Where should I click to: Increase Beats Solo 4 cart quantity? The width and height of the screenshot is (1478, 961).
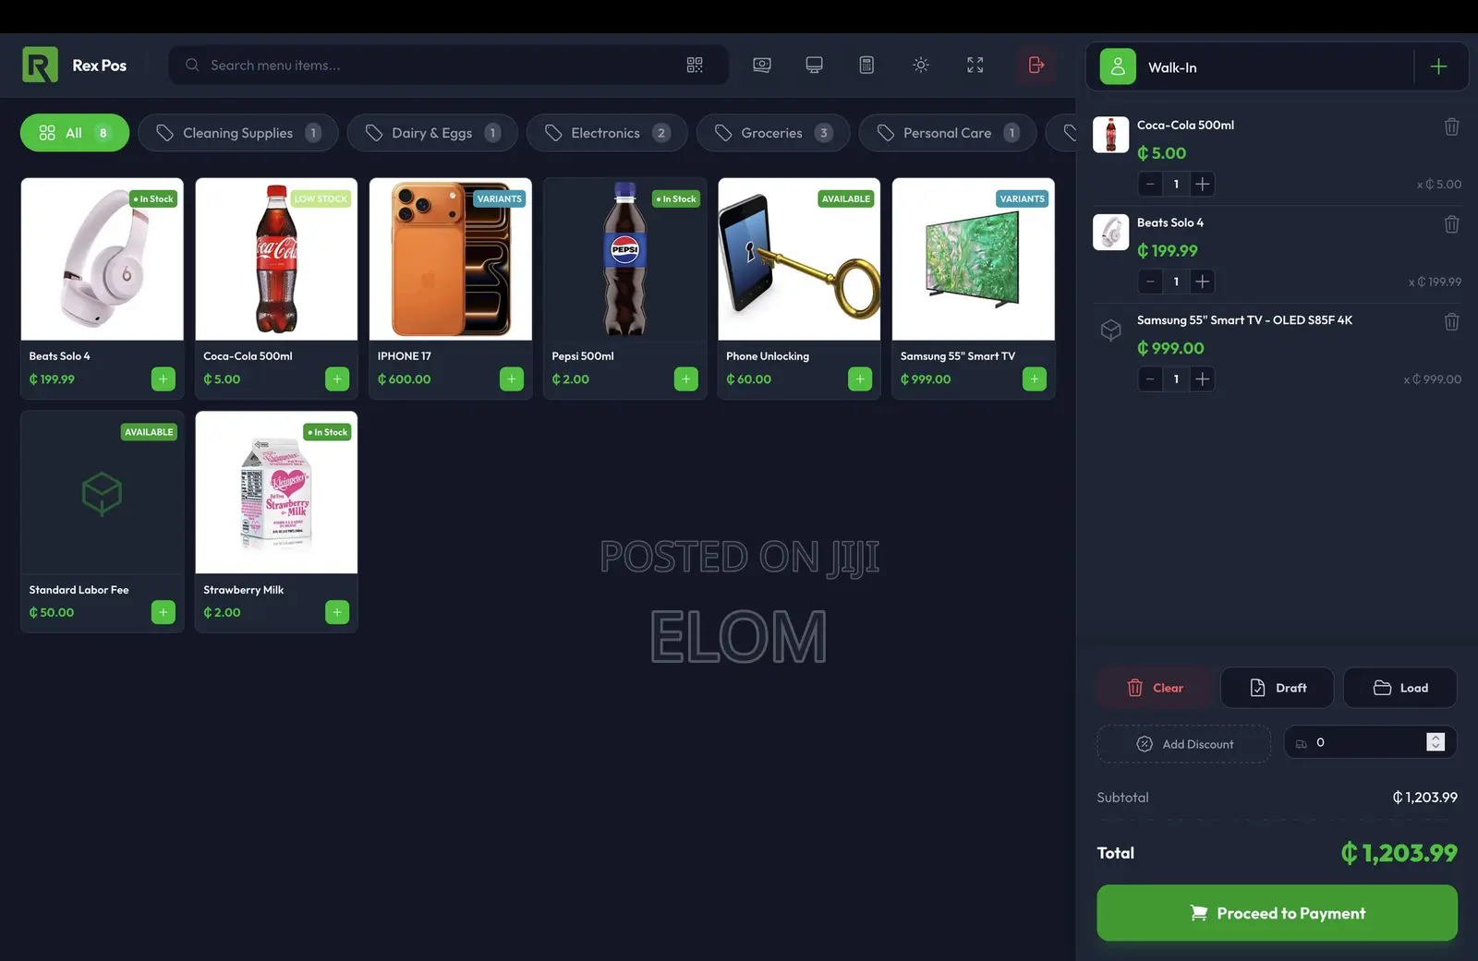1202,282
